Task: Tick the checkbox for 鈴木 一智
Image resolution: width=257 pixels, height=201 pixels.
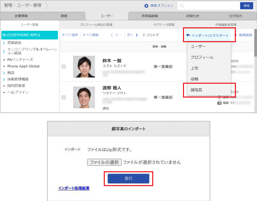Action: (64, 67)
